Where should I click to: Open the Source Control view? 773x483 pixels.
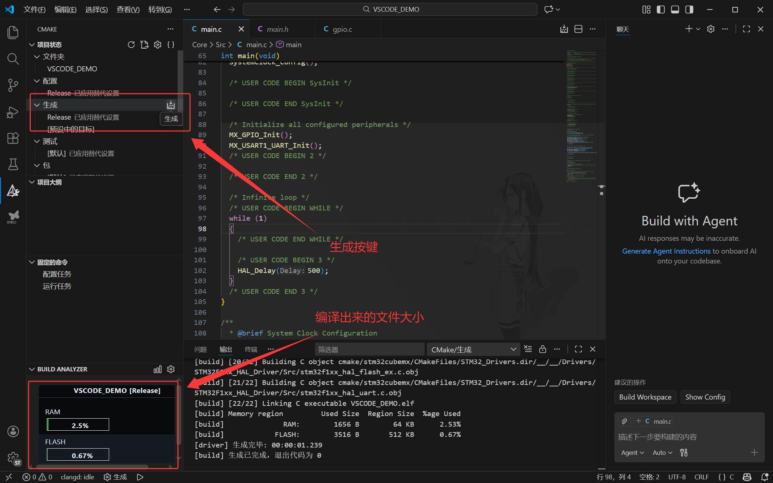[x=13, y=85]
